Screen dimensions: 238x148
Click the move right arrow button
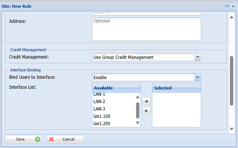click(x=146, y=101)
